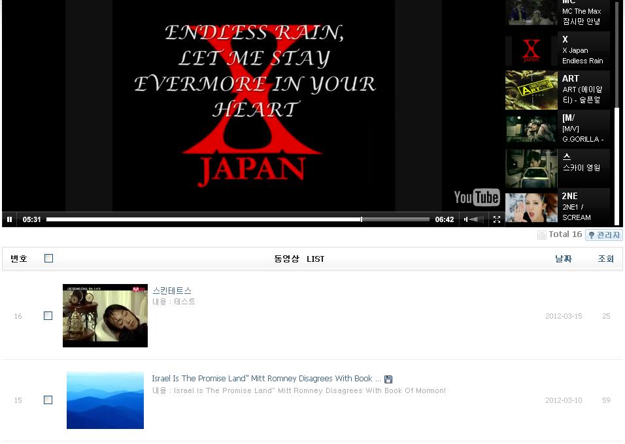This screenshot has height=444, width=625.
Task: Check the checkbox for row 15
Action: (48, 400)
